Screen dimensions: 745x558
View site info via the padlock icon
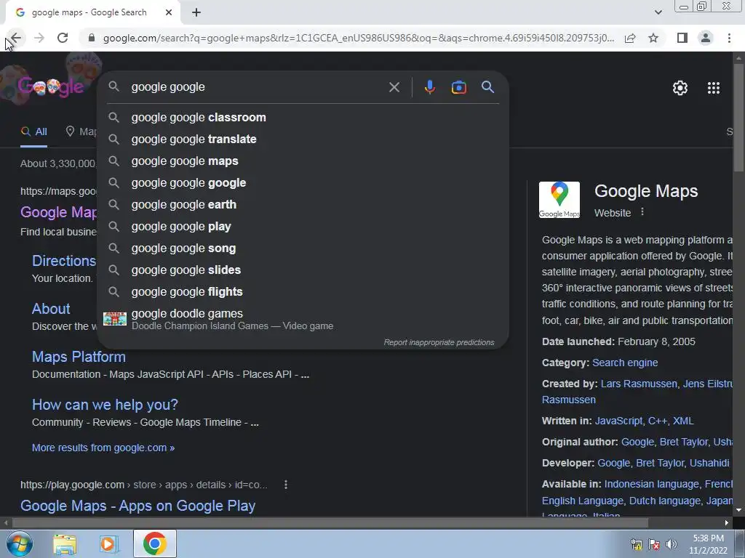92,38
